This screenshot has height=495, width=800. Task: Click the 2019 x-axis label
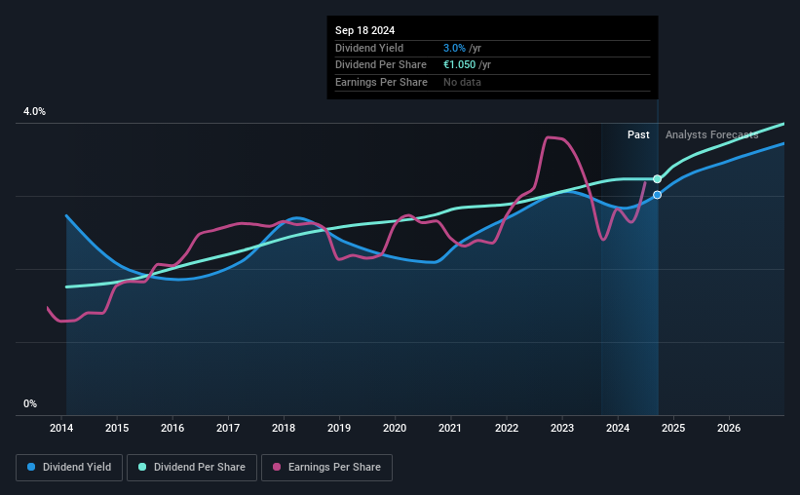tap(339, 428)
